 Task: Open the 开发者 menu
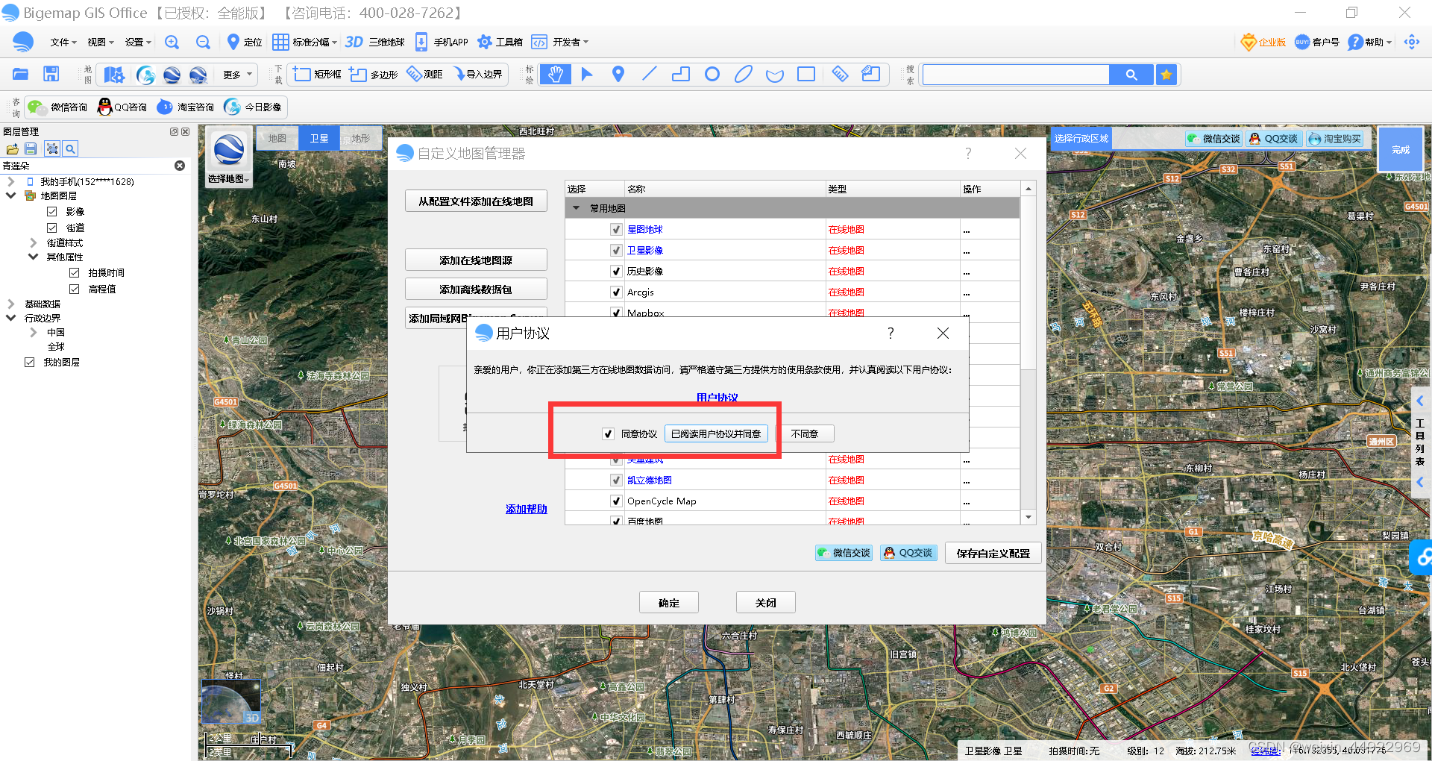tap(570, 43)
